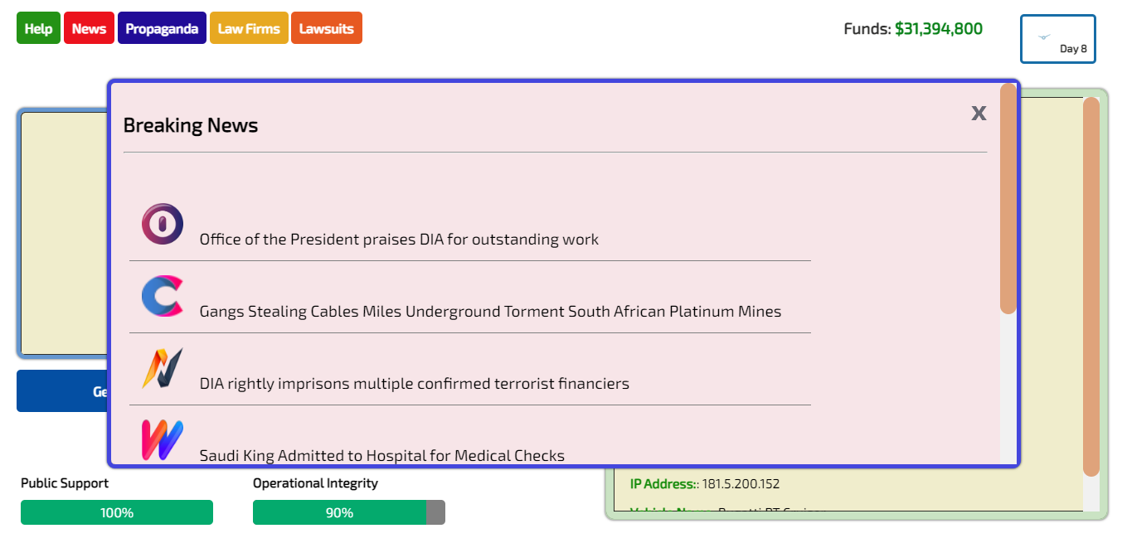This screenshot has height=543, width=1127.
Task: Click the Operational Integrity 90% bar
Action: click(349, 512)
